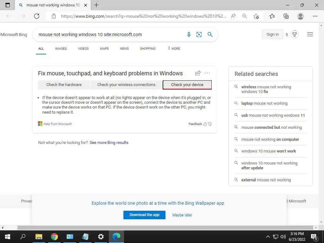Click the browser address bar URL
Viewport: 324px width, 243px height.
coord(144,16)
